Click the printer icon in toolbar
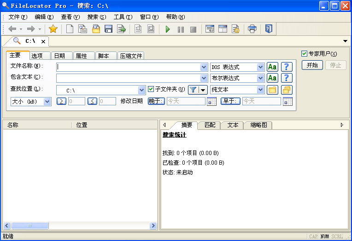 pyautogui.click(x=252, y=29)
